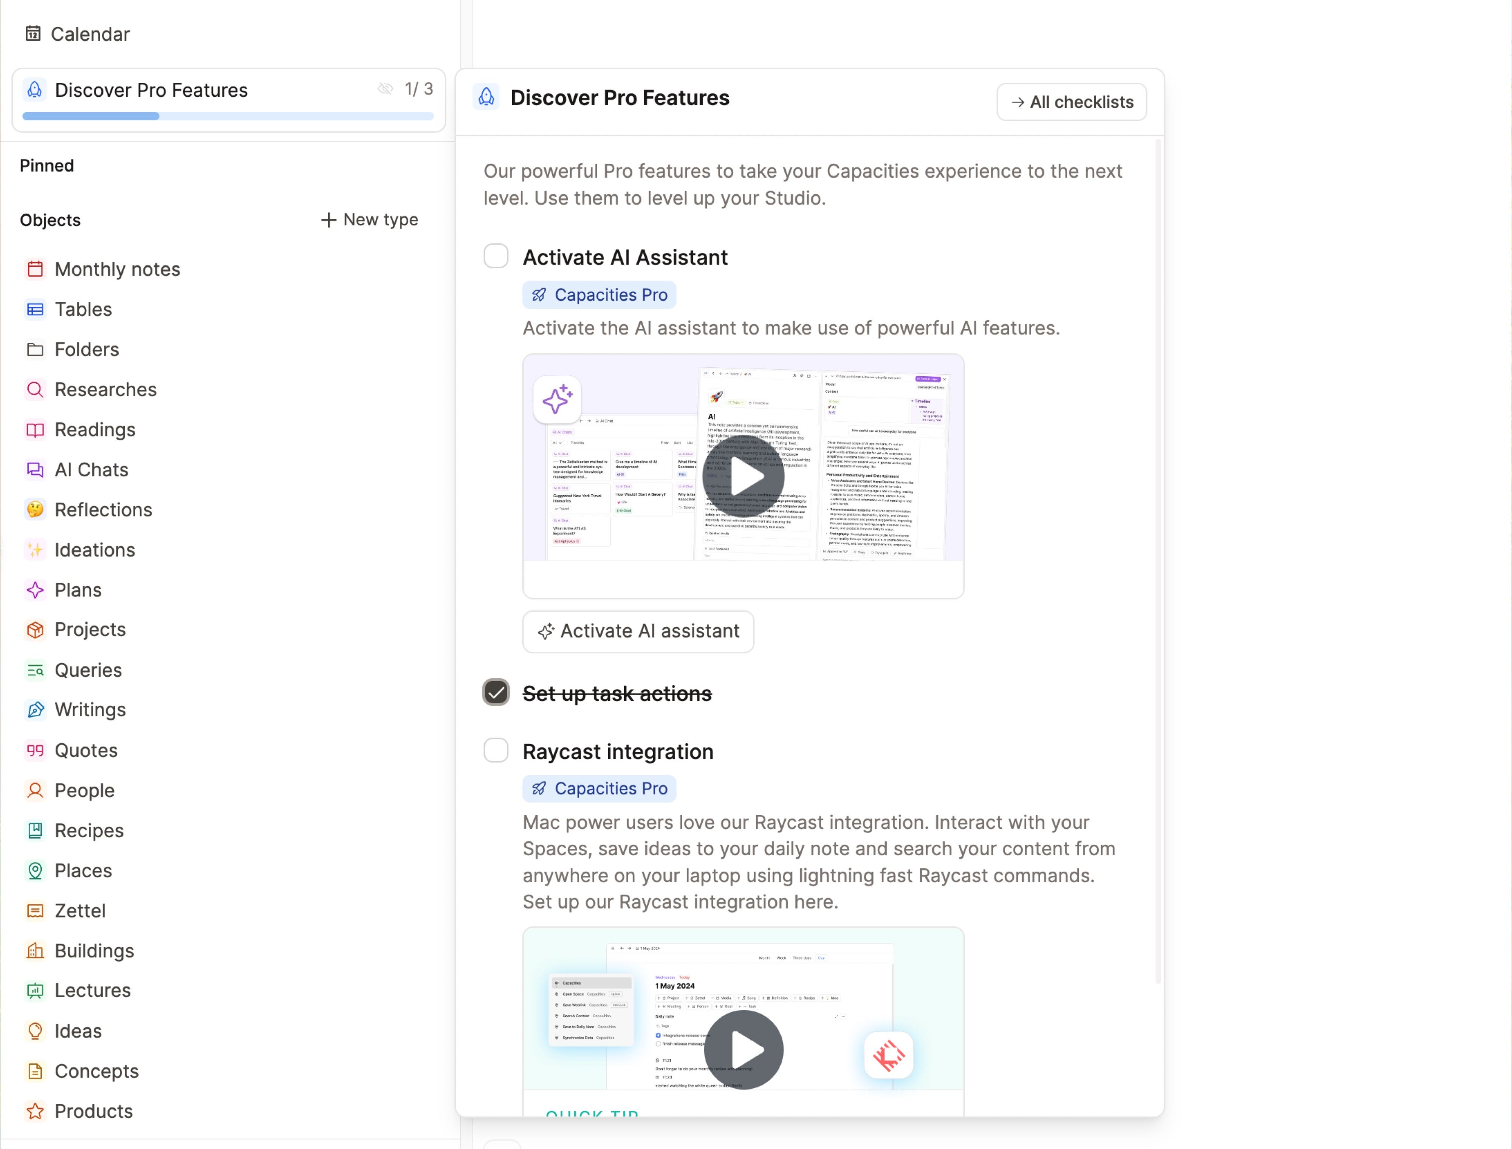This screenshot has height=1149, width=1512.
Task: Open the Projects object type
Action: [90, 630]
